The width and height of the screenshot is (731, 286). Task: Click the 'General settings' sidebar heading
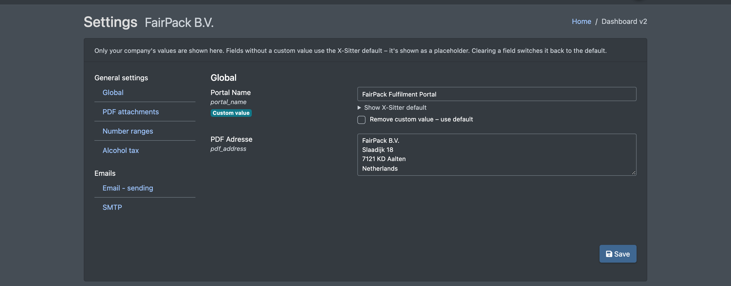(121, 77)
